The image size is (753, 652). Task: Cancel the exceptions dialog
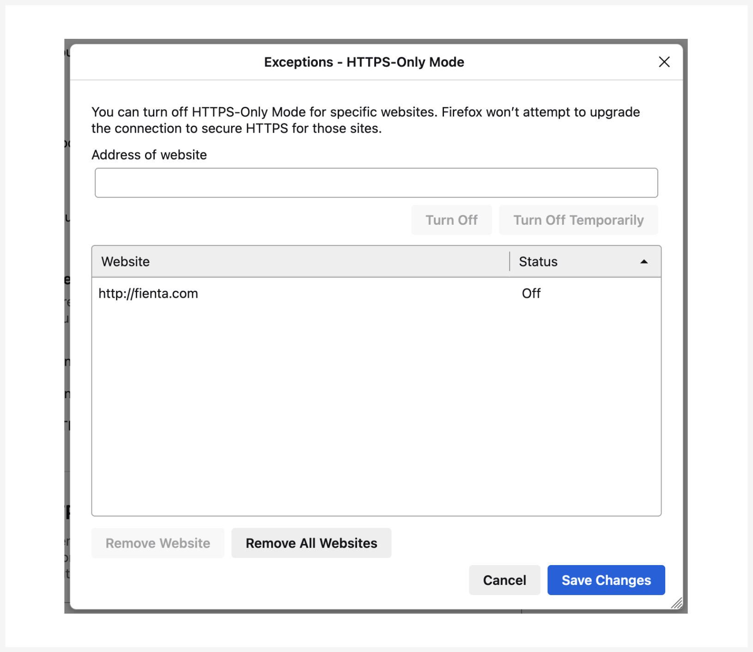504,580
